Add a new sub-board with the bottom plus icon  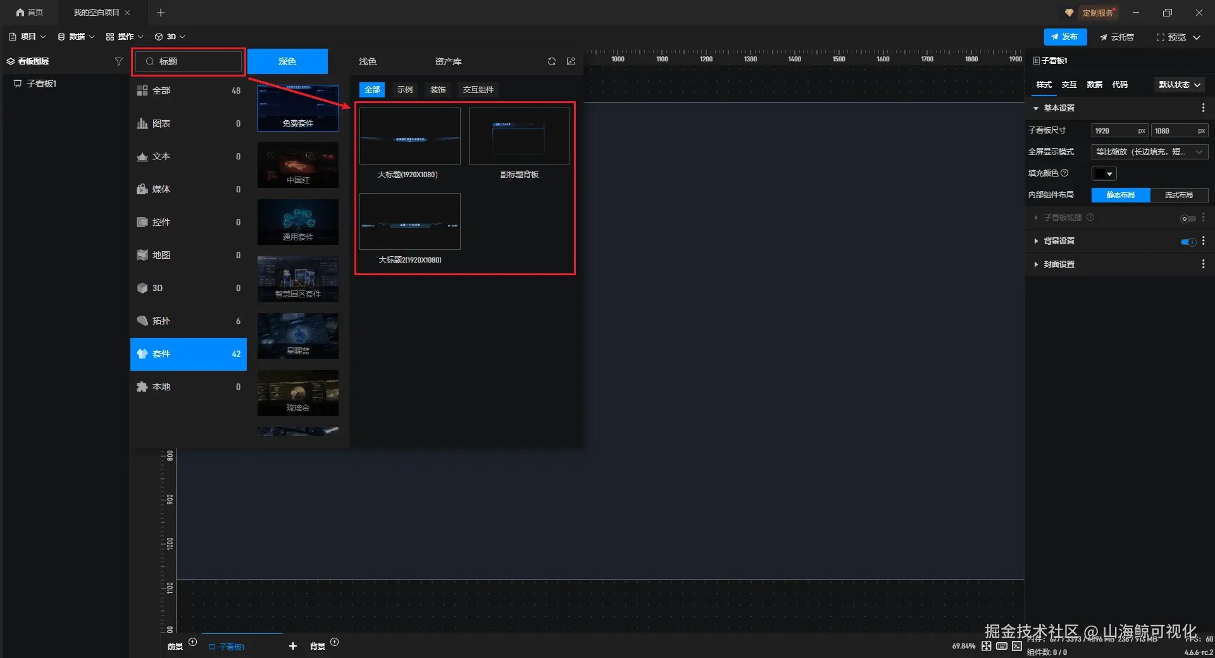293,646
